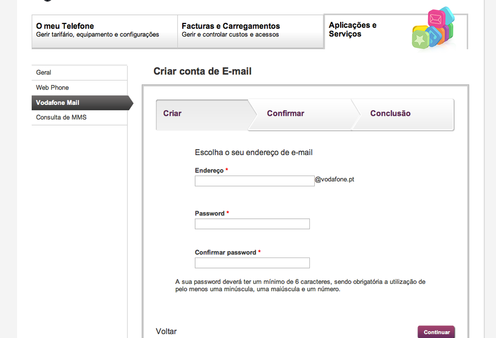Select Geral in the sidebar
Viewport: 496px width, 338px height.
coord(43,73)
